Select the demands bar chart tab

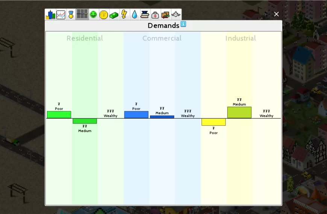click(x=82, y=15)
